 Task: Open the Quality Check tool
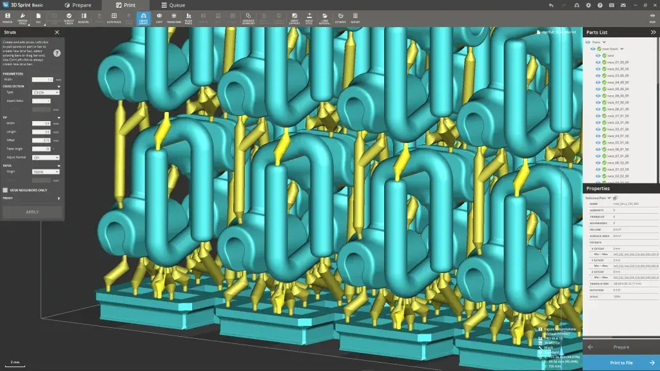tap(68, 17)
